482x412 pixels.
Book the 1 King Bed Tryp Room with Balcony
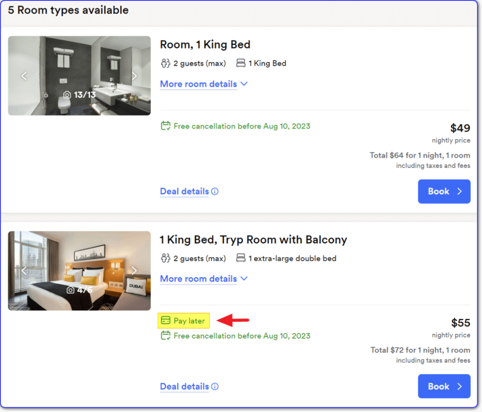tap(444, 386)
